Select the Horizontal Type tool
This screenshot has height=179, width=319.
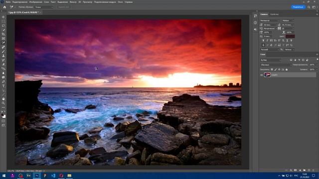pos(3,86)
